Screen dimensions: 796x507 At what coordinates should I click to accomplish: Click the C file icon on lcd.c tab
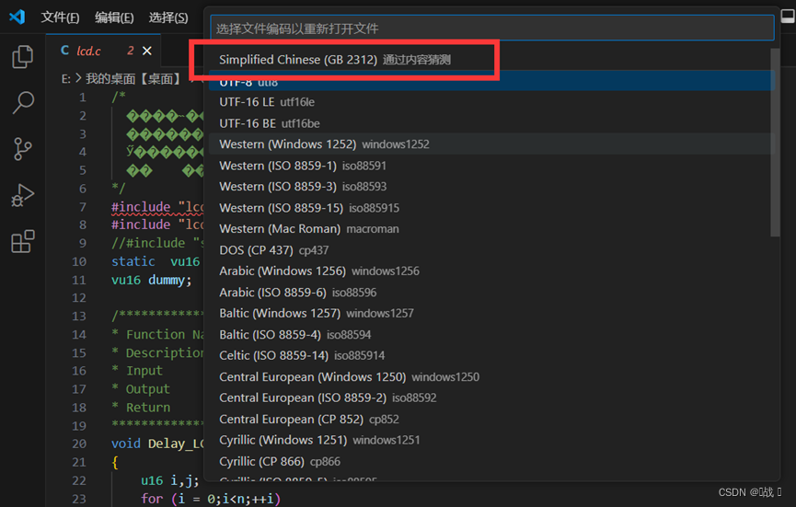(x=65, y=51)
